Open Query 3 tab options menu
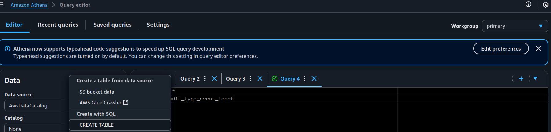This screenshot has width=551, height=132. (251, 79)
